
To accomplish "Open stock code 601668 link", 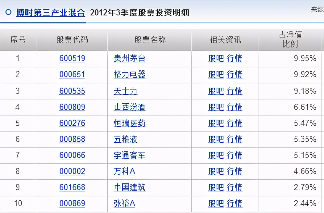I will [x=72, y=187].
